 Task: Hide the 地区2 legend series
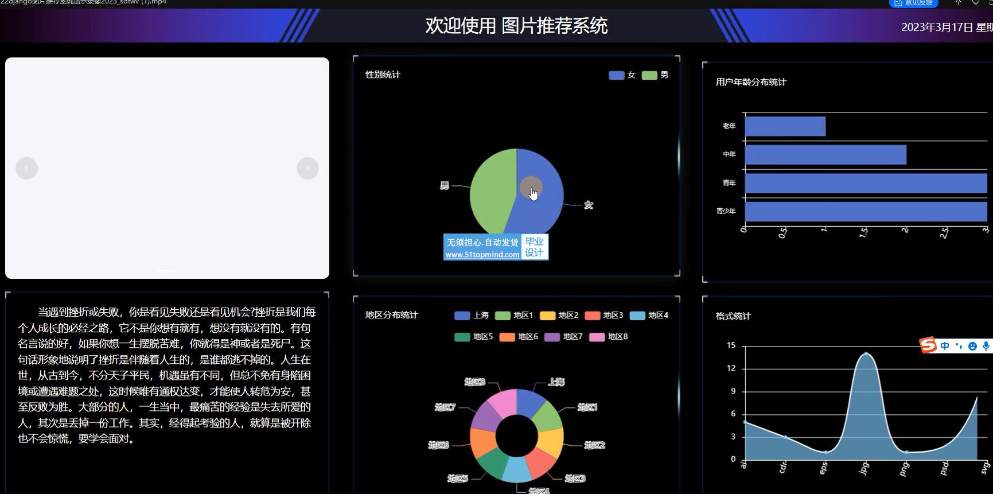(x=559, y=316)
